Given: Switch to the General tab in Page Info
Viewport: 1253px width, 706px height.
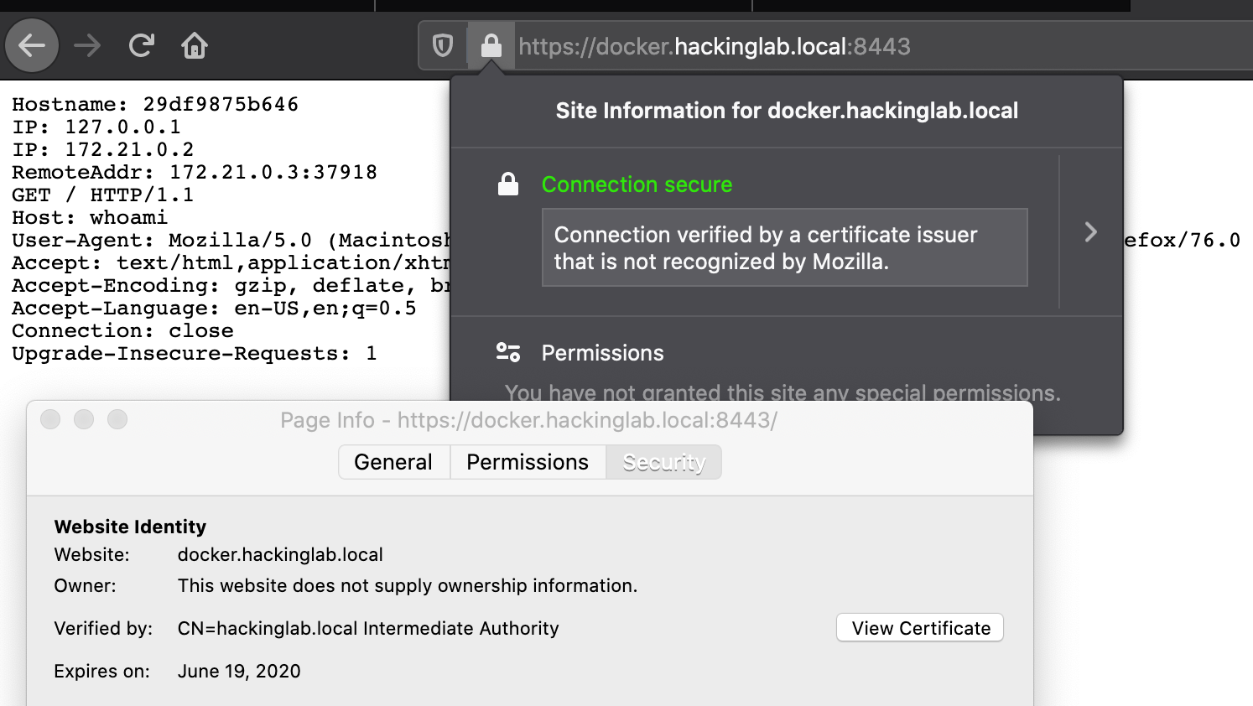Looking at the screenshot, I should [394, 462].
